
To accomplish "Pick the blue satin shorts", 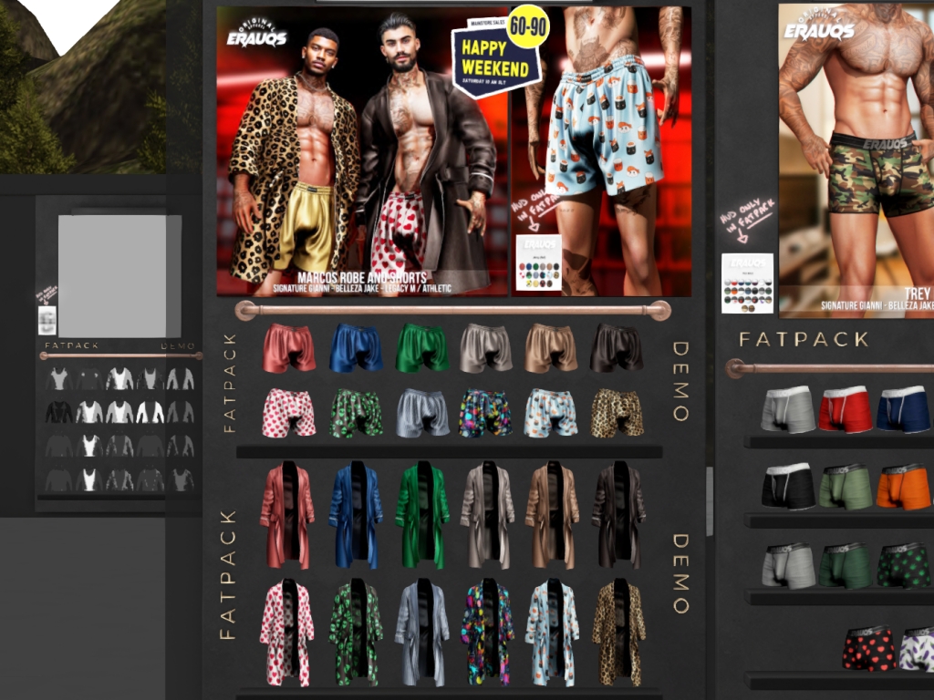I will [x=356, y=348].
